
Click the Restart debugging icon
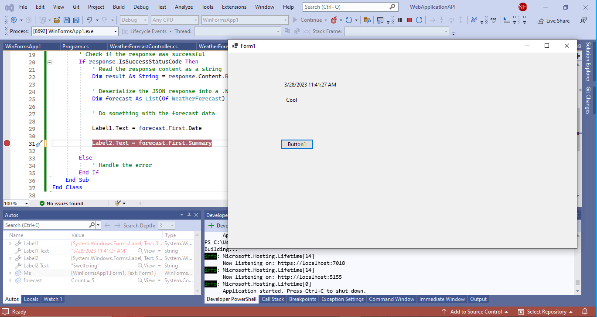[x=419, y=20]
